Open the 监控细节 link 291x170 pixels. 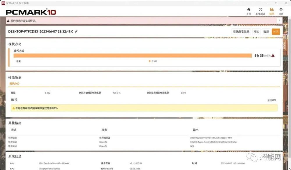(272, 100)
